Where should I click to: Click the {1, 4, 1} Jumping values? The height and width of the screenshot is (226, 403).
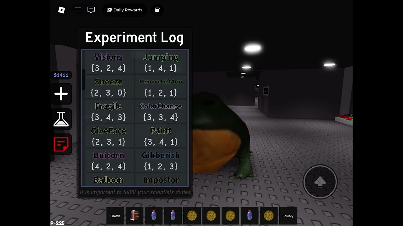click(161, 68)
